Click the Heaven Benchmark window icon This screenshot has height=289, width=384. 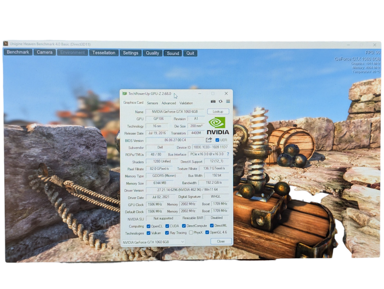pyautogui.click(x=6, y=44)
